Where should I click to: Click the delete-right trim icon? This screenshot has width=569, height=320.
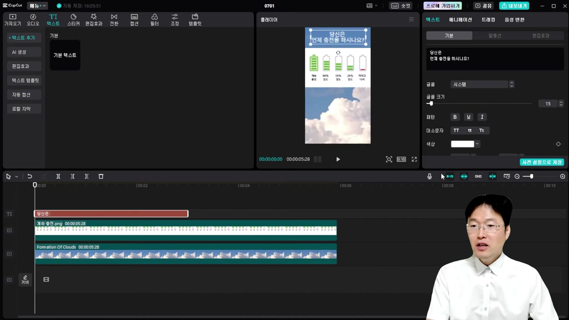coord(87,177)
